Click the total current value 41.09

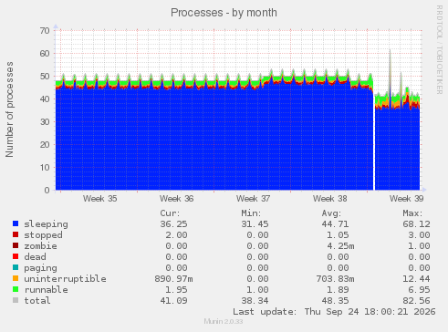tap(173, 301)
